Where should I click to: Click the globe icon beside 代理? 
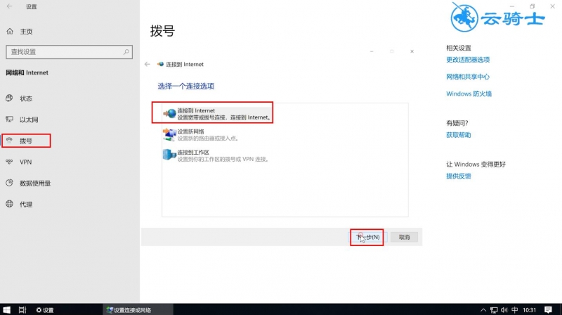click(9, 204)
